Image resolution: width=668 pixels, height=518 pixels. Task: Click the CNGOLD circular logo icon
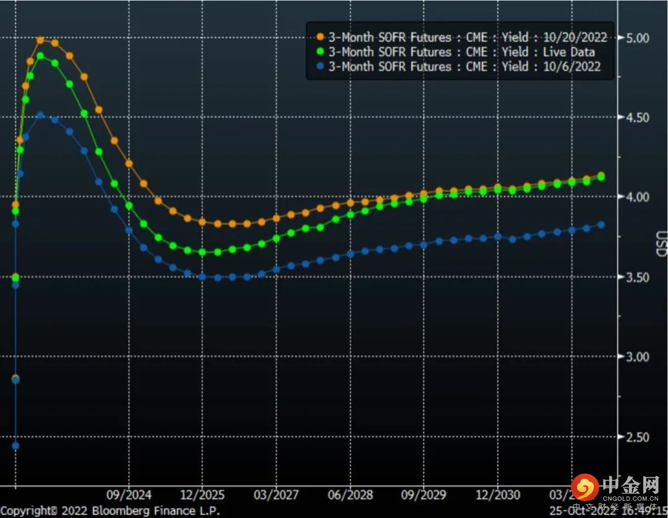[x=584, y=488]
